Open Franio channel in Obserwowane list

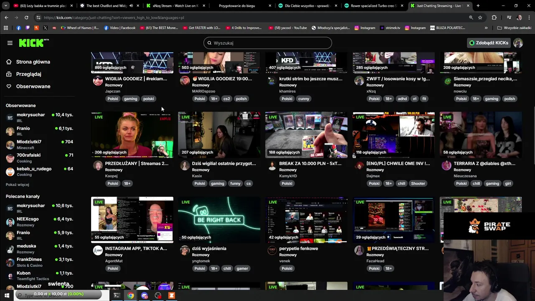click(39, 131)
